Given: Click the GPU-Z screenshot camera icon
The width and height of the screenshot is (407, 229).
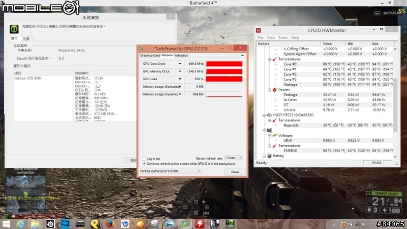Looking at the screenshot, I should 242,55.
